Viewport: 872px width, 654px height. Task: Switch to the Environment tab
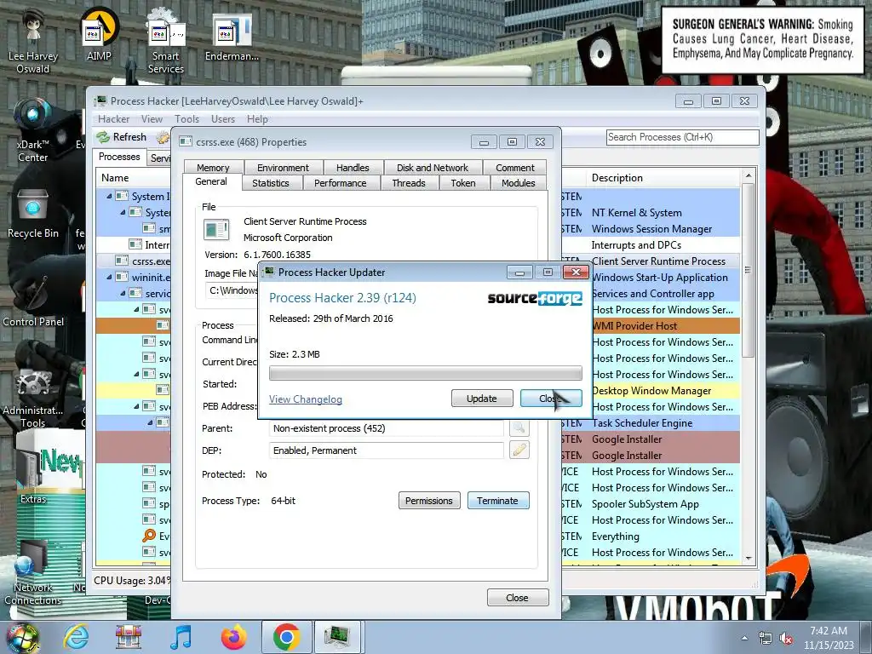tap(283, 168)
